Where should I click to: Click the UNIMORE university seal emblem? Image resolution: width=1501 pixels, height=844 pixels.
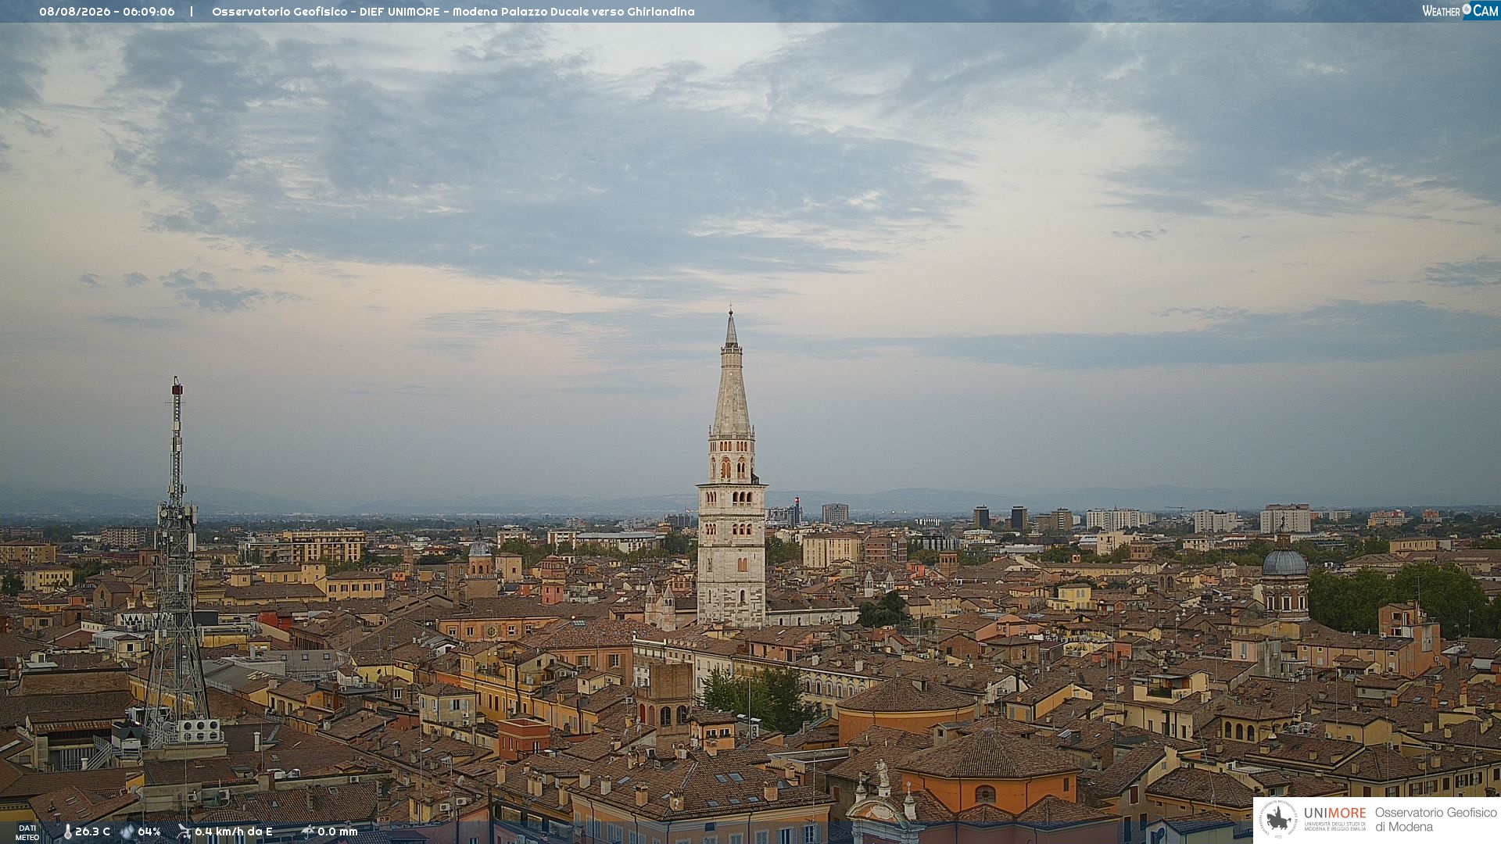pyautogui.click(x=1278, y=819)
